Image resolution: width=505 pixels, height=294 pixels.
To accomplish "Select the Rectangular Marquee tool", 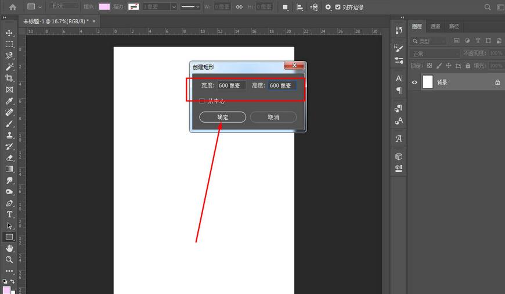I will tap(9, 44).
